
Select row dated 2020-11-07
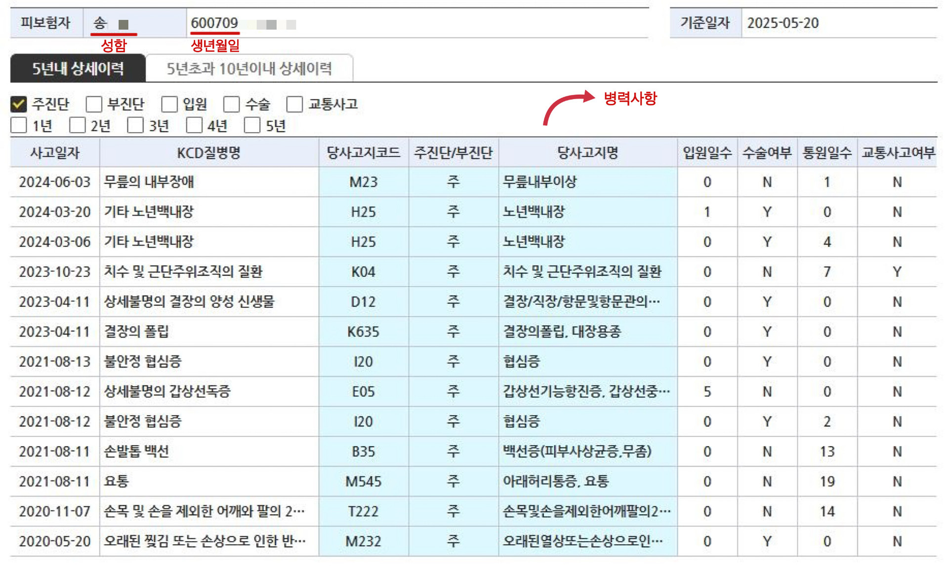click(473, 511)
